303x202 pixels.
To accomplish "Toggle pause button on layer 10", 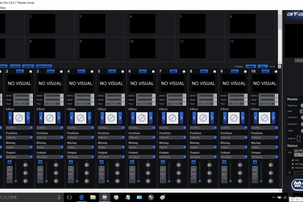I will (x=255, y=162).
